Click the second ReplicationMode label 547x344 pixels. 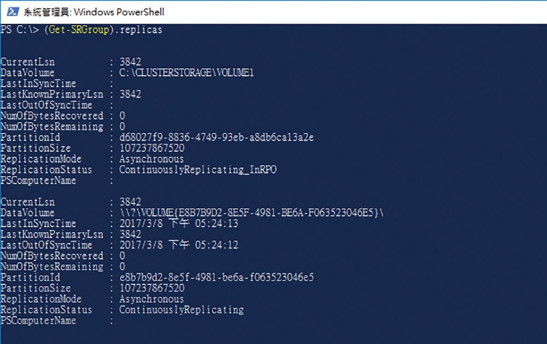[x=41, y=299]
